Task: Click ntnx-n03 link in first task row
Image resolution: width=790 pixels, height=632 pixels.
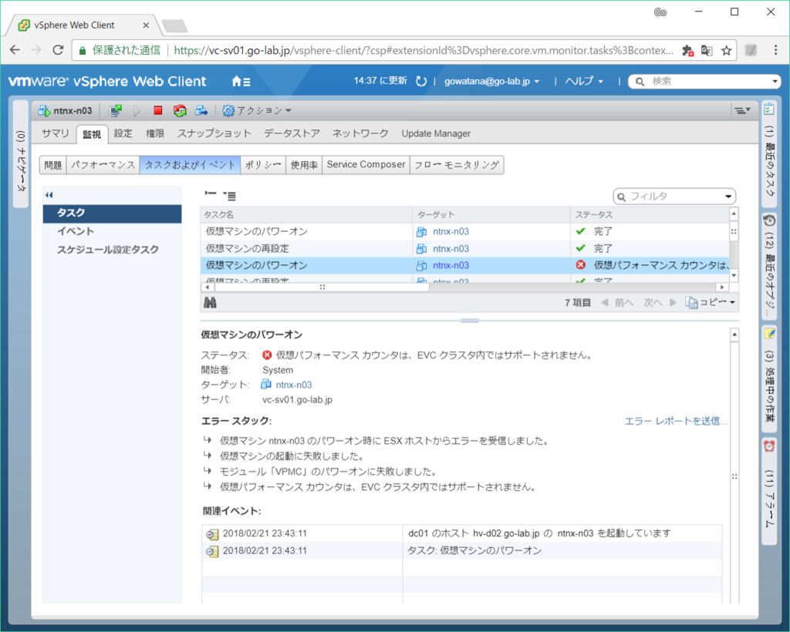Action: [x=451, y=231]
